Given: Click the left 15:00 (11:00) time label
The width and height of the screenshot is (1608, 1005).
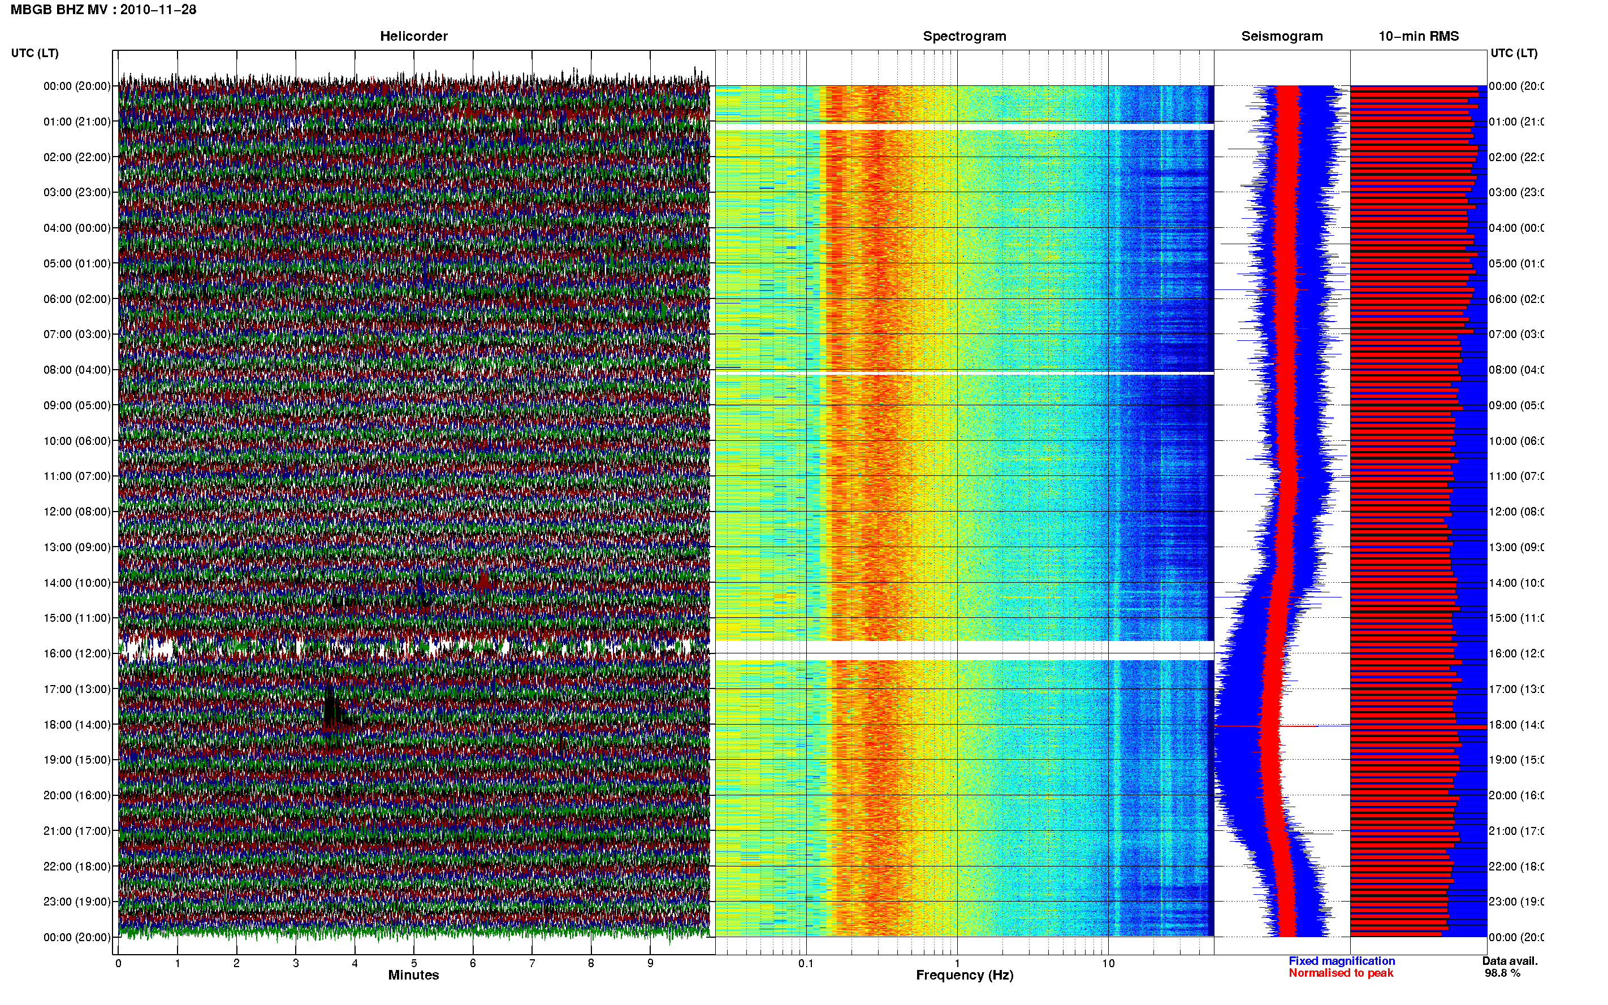Looking at the screenshot, I should click(77, 617).
